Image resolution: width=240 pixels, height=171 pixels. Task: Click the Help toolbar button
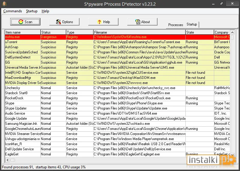coord(103,22)
